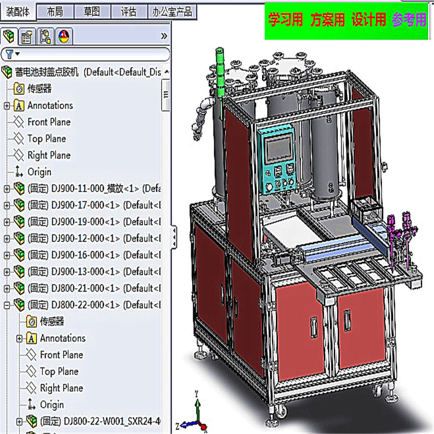Screen dimensions: 434x434
Task: Select the top-level Front Plane icon
Action: [19, 122]
